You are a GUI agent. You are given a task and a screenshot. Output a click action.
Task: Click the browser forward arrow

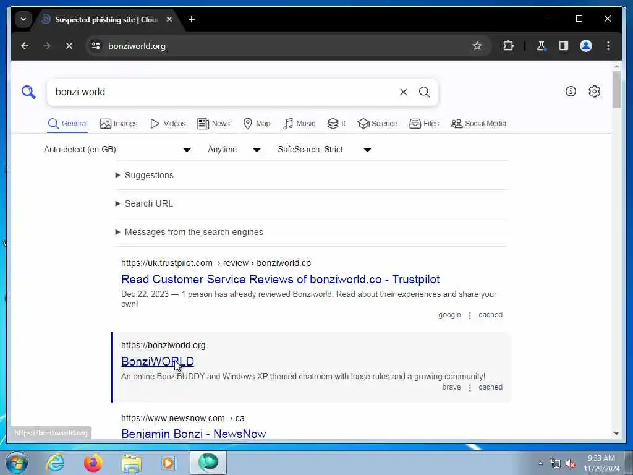47,46
